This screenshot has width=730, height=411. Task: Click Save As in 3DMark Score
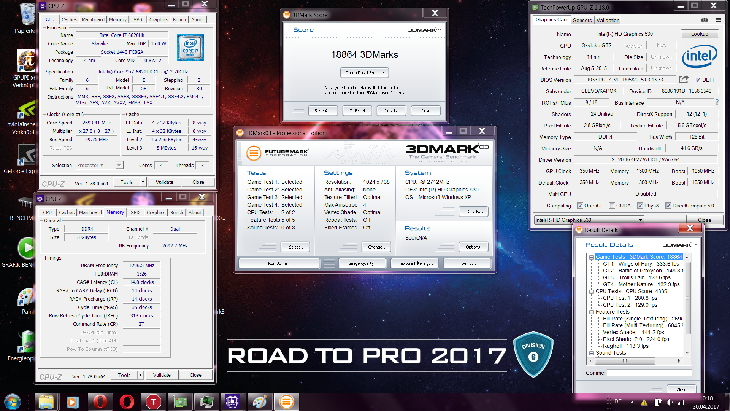click(x=324, y=111)
